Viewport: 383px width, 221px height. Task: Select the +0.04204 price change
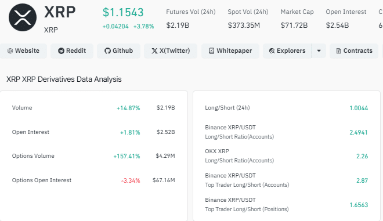pyautogui.click(x=115, y=26)
